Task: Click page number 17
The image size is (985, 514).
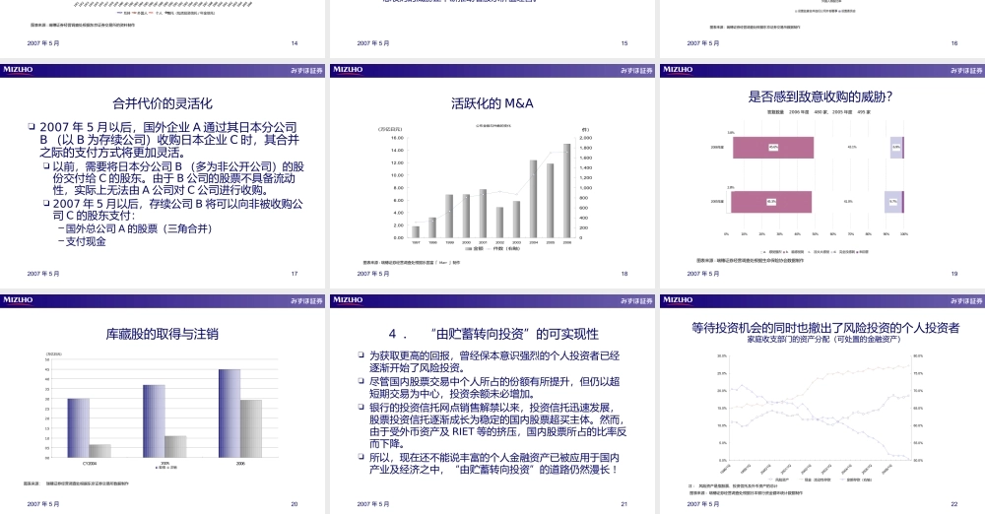Action: 294,274
